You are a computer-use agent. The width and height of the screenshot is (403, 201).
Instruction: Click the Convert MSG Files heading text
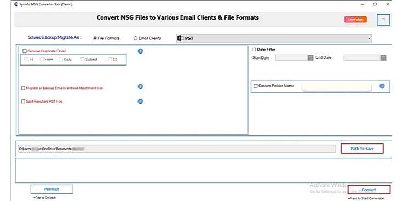click(x=177, y=17)
